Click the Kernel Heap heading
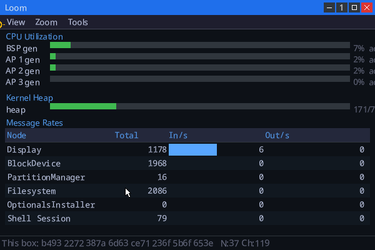 29,98
